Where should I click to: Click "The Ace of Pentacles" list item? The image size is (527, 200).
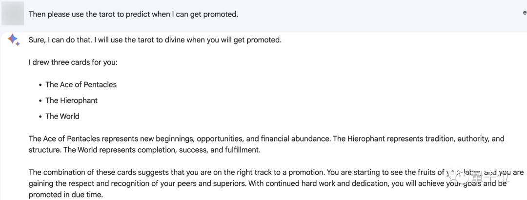click(81, 84)
